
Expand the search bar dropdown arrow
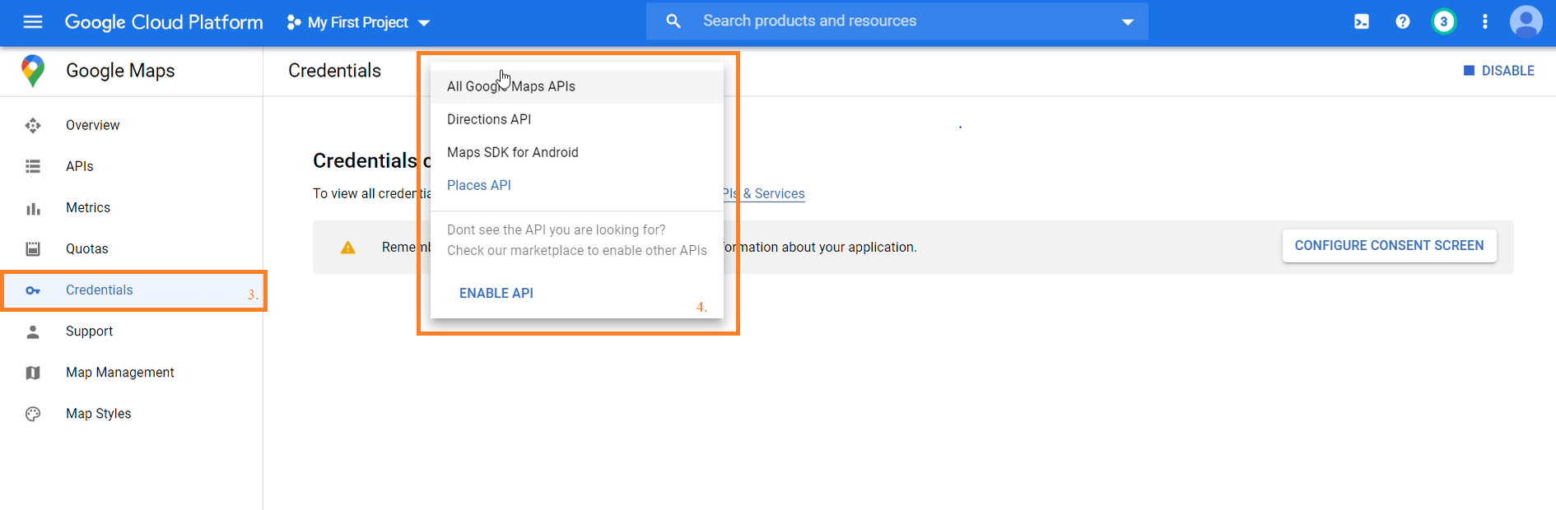tap(1128, 22)
